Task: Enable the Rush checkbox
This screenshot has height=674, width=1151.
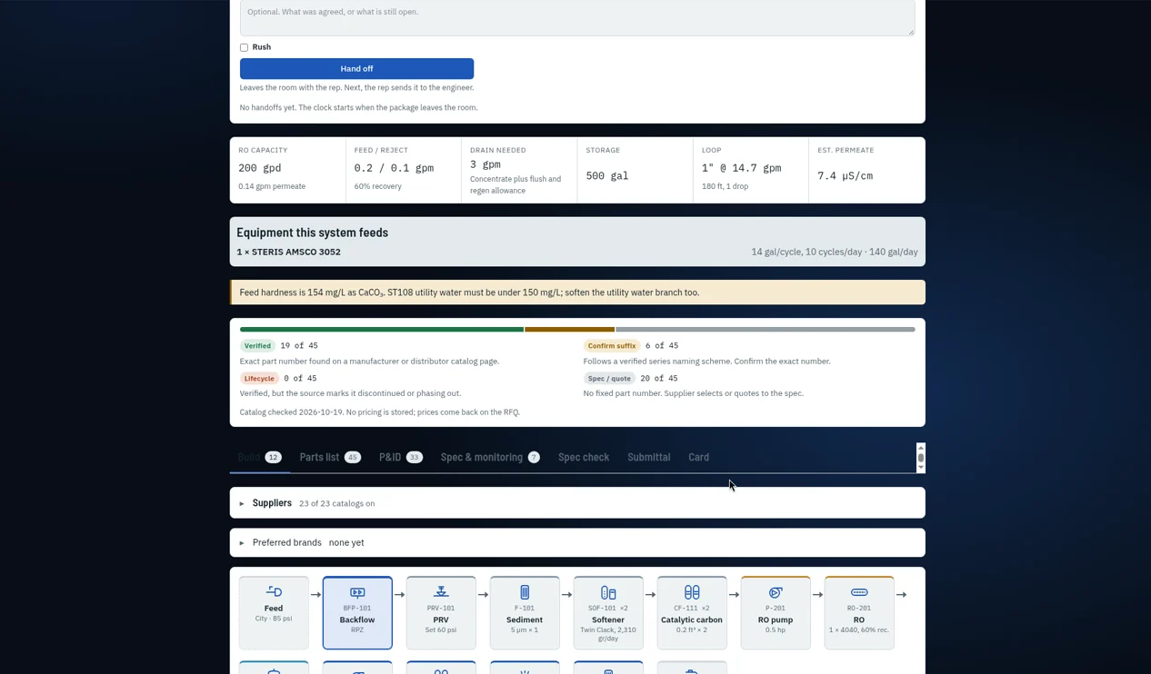Action: coord(244,47)
